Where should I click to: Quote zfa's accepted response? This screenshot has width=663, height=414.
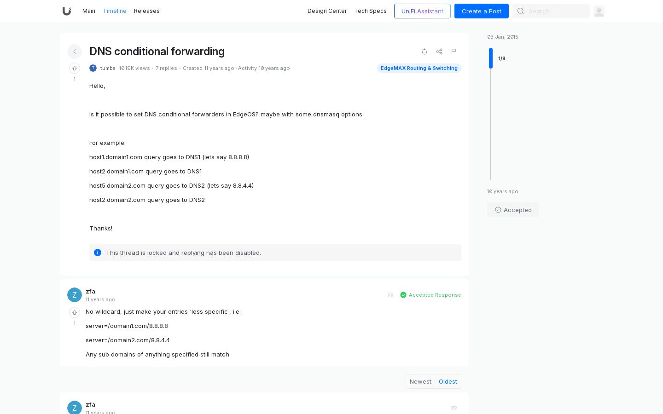tap(390, 295)
